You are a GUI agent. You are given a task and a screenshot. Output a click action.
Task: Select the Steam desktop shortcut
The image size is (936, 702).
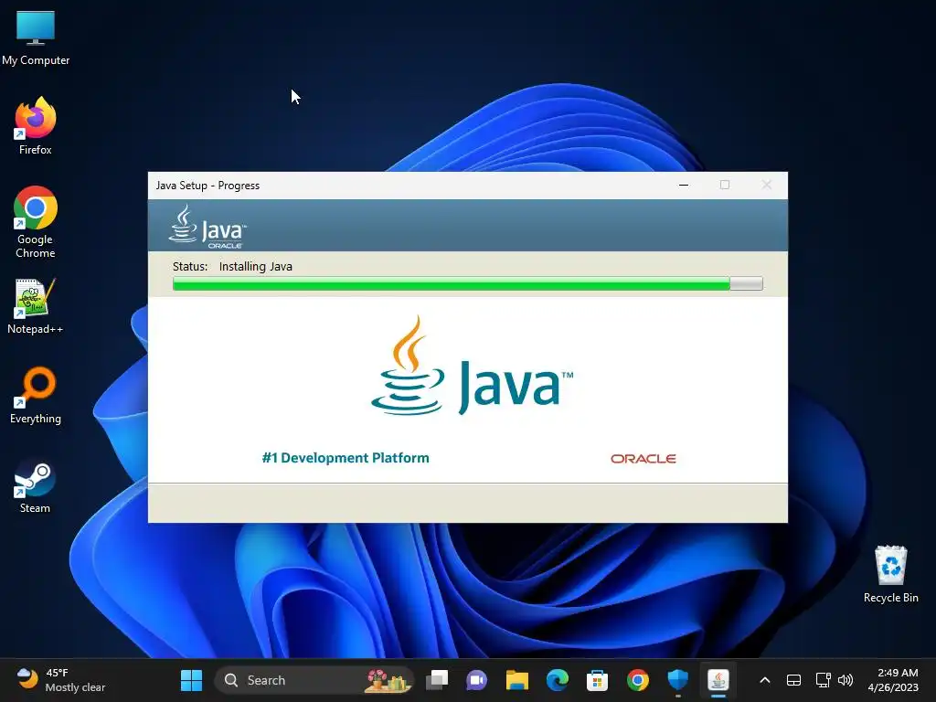[36, 485]
